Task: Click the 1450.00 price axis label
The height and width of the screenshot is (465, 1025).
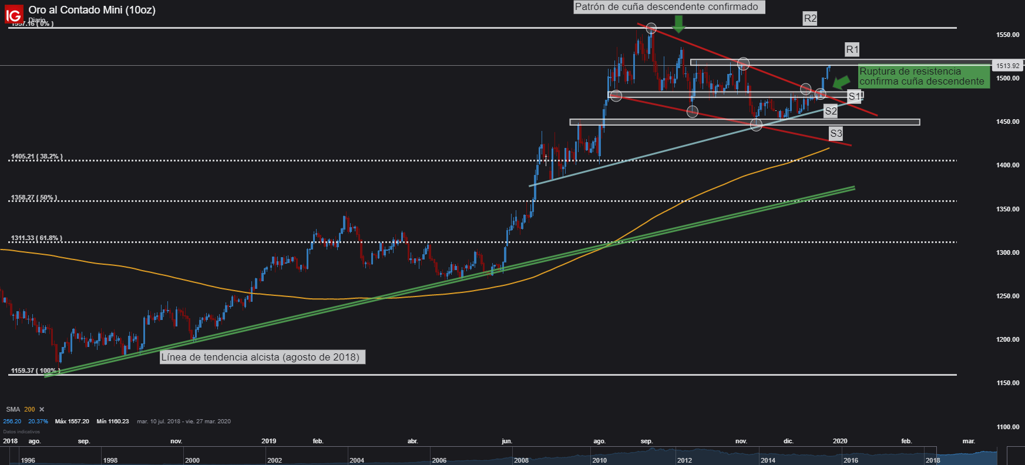Action: 1007,122
